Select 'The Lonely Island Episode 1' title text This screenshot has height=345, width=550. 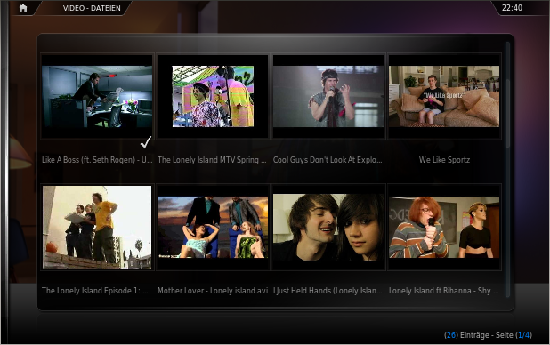pyautogui.click(x=95, y=291)
